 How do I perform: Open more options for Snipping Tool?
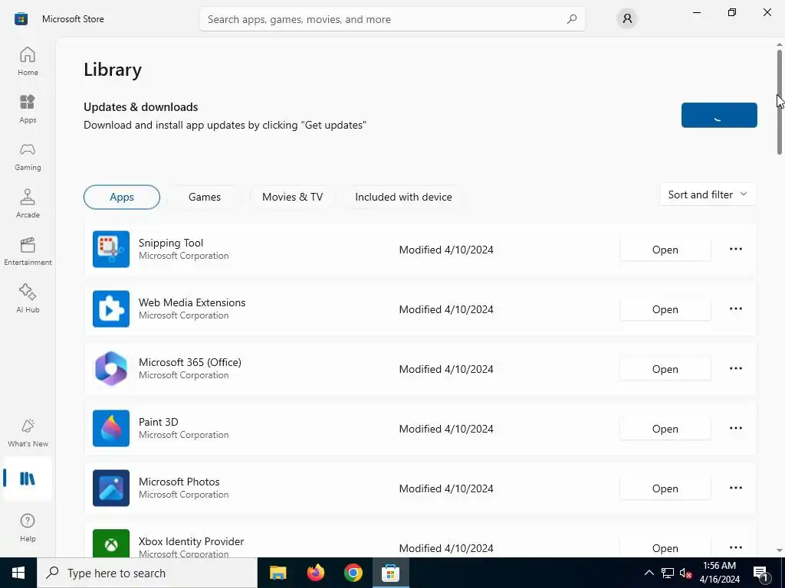pos(735,249)
